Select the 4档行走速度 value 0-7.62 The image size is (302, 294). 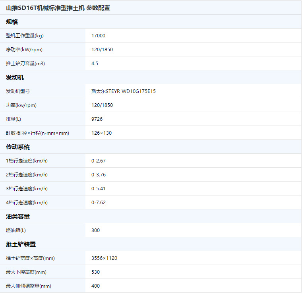[x=99, y=202]
